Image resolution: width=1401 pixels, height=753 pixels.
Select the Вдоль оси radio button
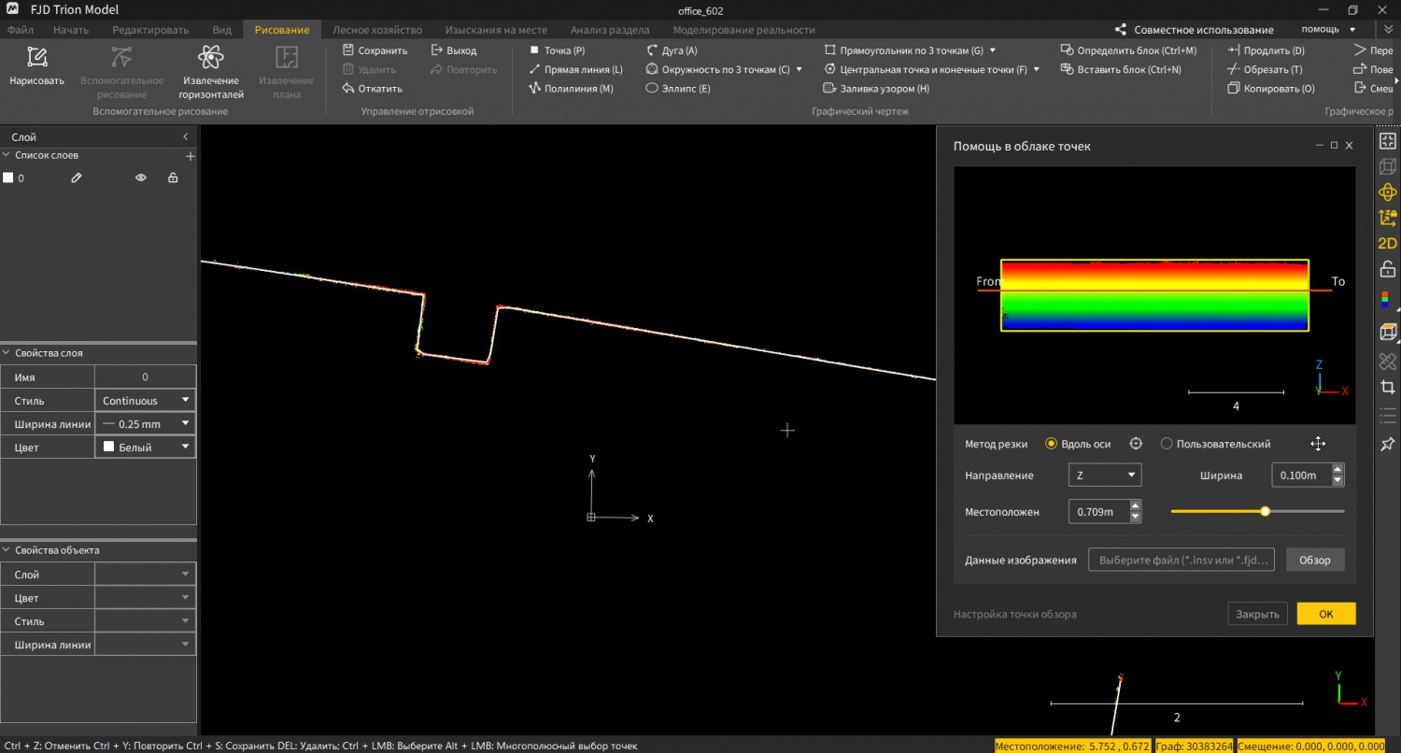click(1051, 444)
